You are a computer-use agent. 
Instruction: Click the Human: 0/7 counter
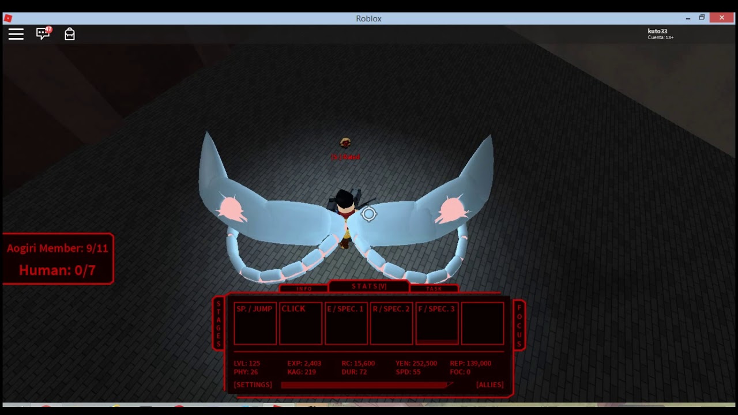(57, 270)
